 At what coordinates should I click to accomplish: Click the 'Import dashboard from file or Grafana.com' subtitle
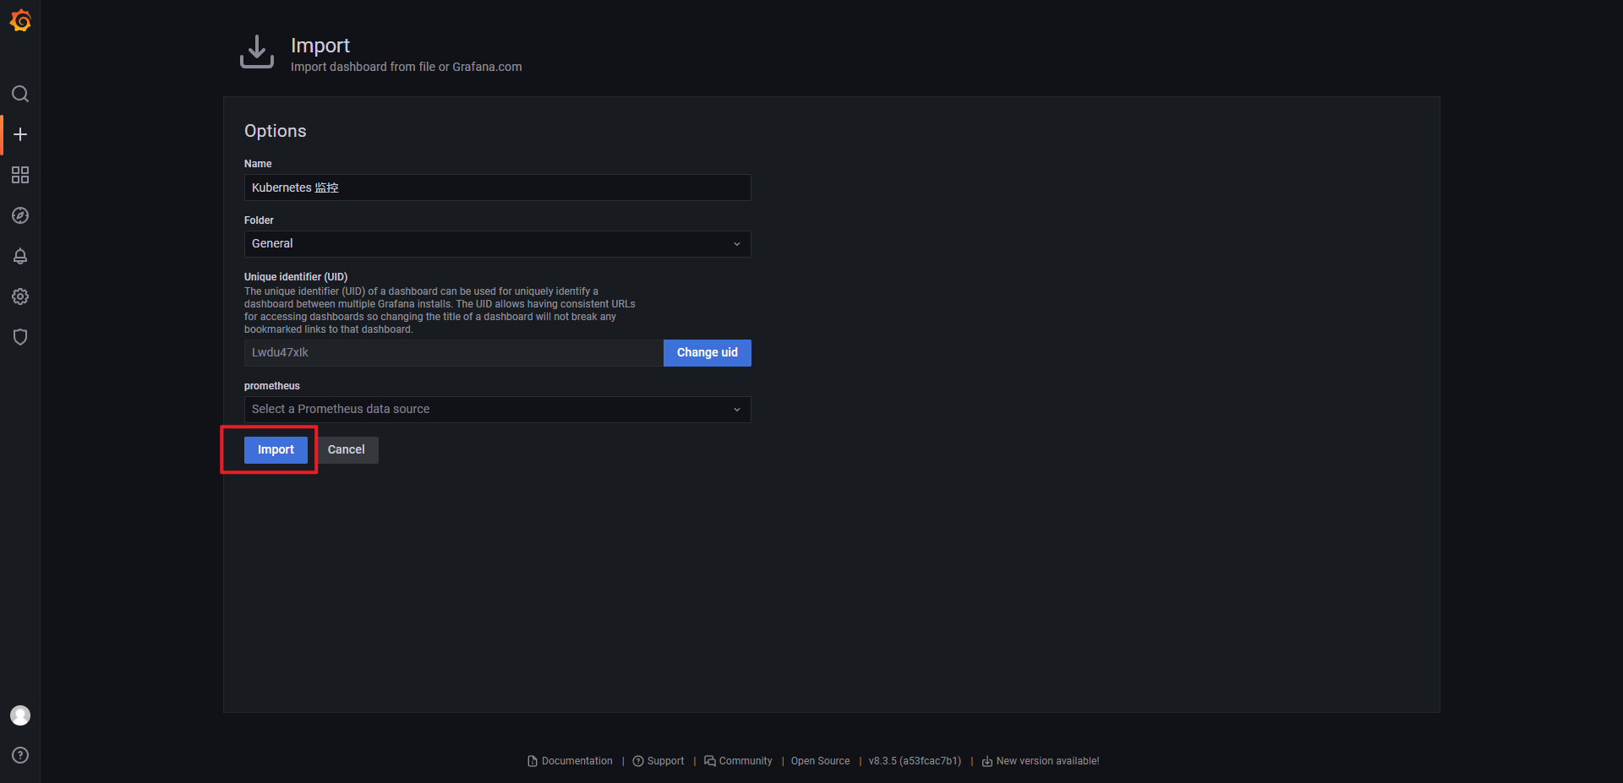click(407, 67)
